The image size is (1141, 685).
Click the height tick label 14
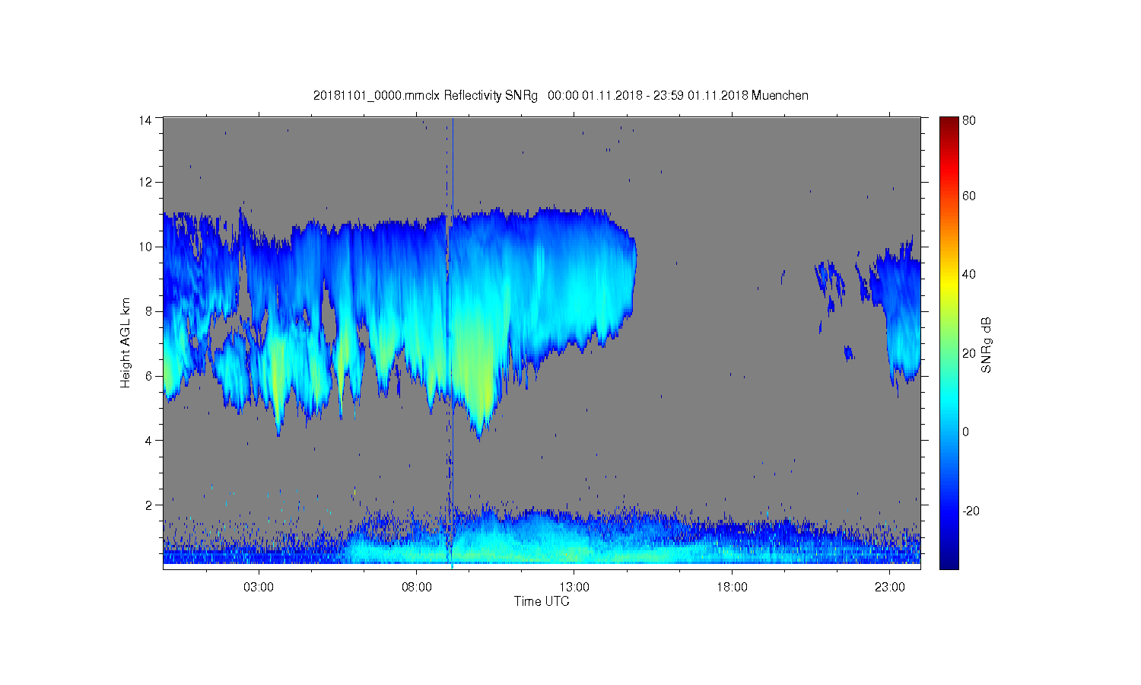[x=145, y=119]
